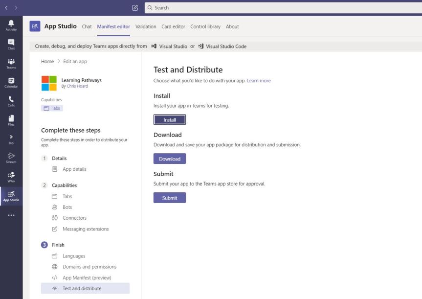422x299 pixels.
Task: Click in the Search box
Action: point(284,8)
